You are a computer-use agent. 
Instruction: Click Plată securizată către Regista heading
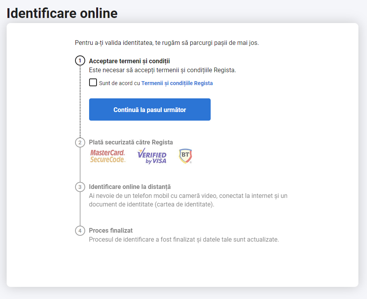tap(131, 142)
